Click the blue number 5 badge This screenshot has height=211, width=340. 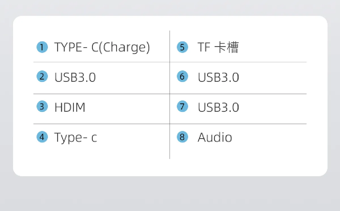(x=182, y=47)
